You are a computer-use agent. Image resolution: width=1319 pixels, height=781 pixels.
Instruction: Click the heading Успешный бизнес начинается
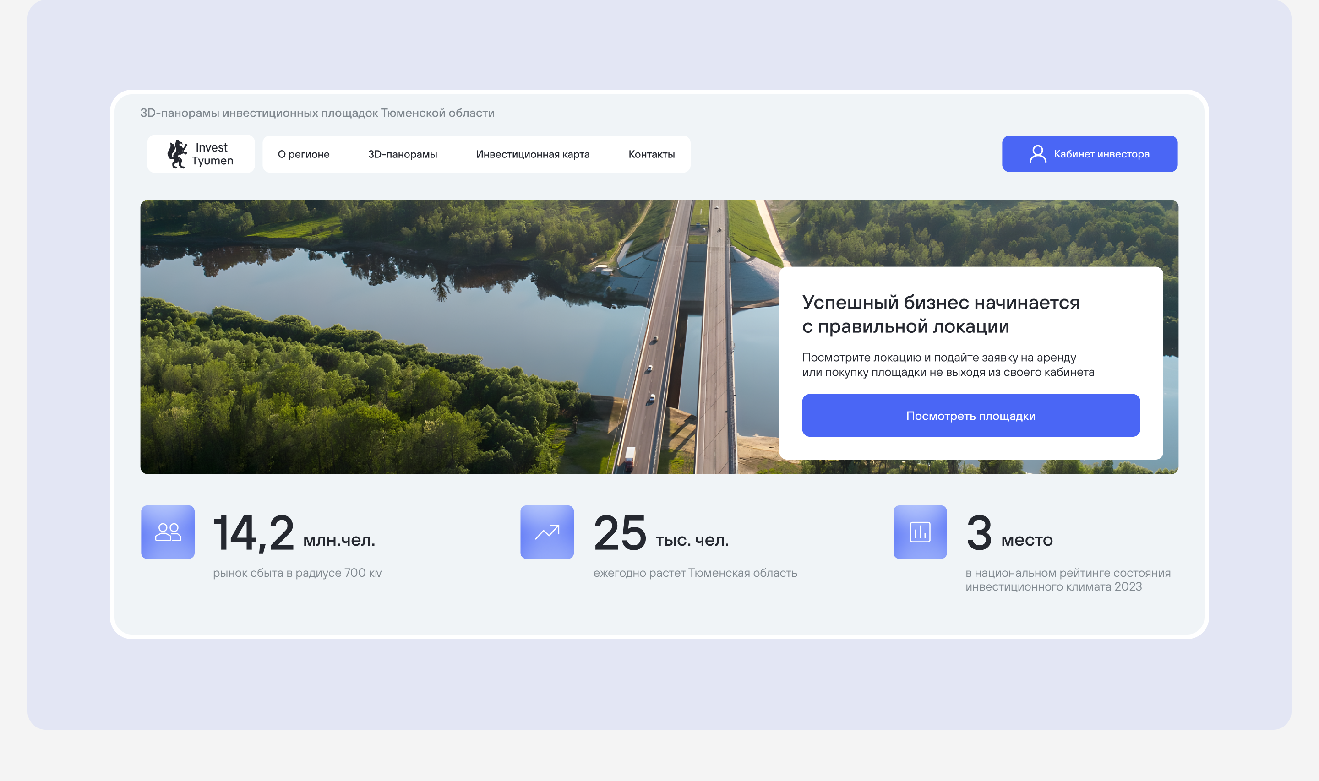pyautogui.click(x=940, y=314)
